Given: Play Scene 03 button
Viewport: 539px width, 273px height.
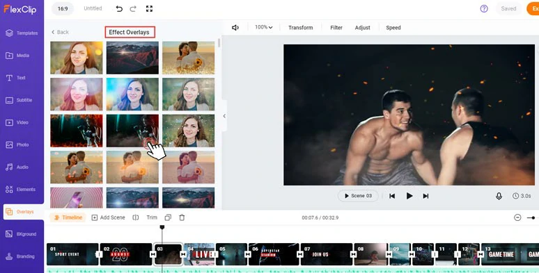Looking at the screenshot, I should (x=358, y=196).
